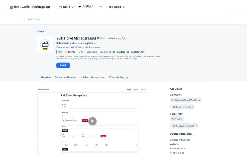The width and height of the screenshot is (247, 155).
Task: Select the Ticketing & Automation category
Action: [x=182, y=107]
